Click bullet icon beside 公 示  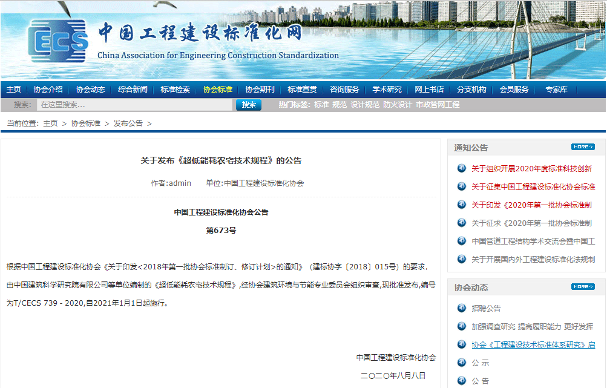tap(461, 363)
